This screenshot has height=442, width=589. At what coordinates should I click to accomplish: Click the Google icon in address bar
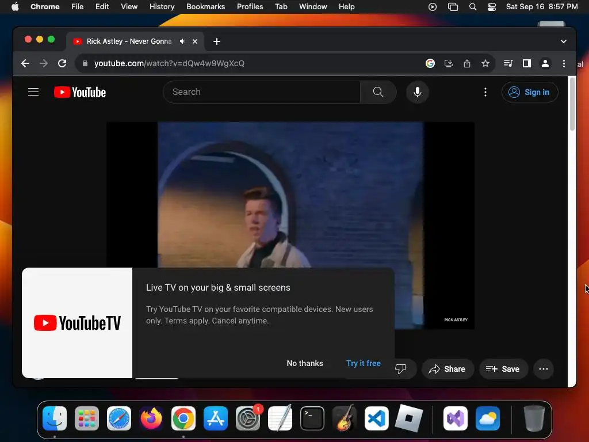(x=430, y=63)
